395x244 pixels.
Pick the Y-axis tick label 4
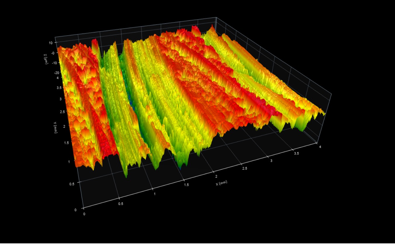click(57, 78)
